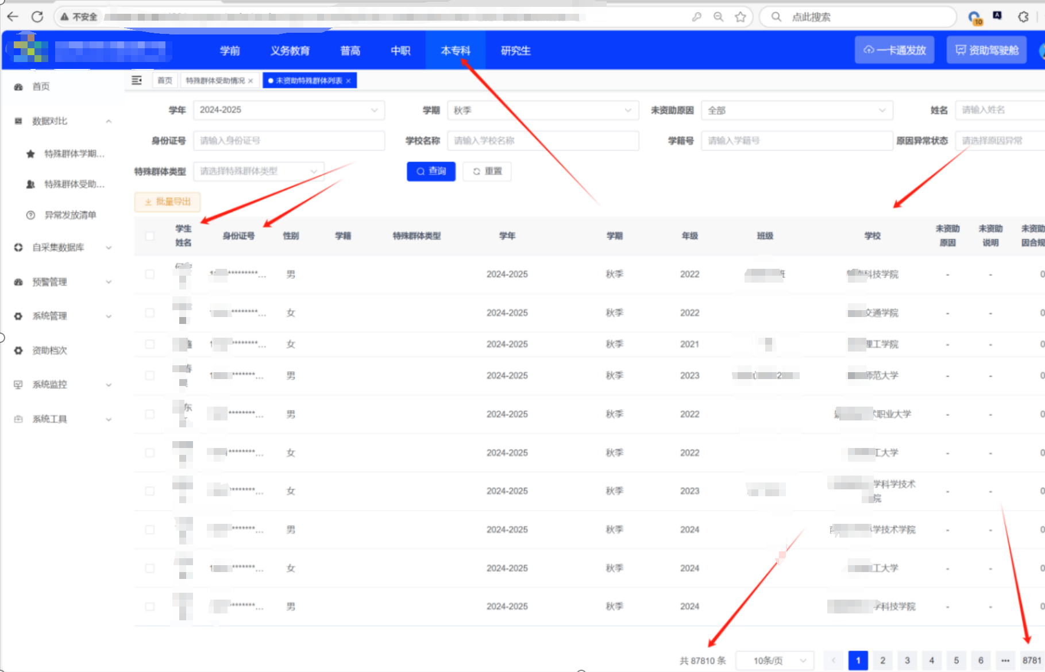Go back with the browser back arrow
The image size is (1045, 672).
click(13, 17)
